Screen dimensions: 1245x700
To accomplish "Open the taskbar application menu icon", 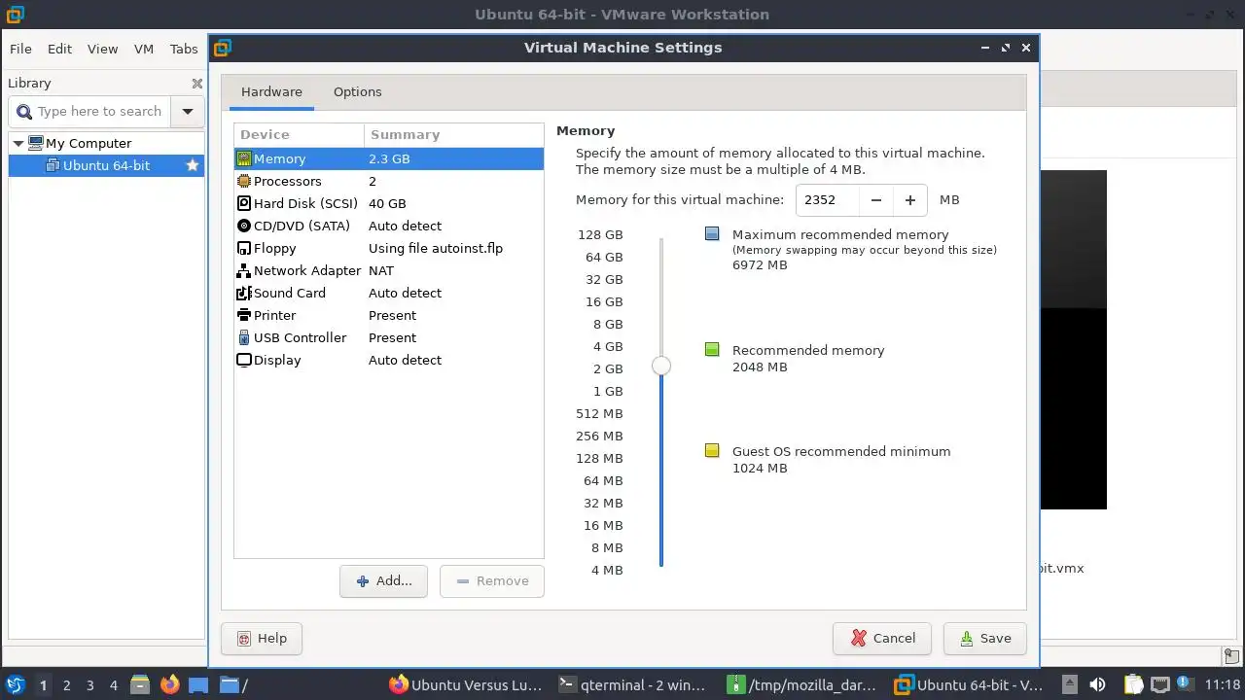I will (x=16, y=684).
